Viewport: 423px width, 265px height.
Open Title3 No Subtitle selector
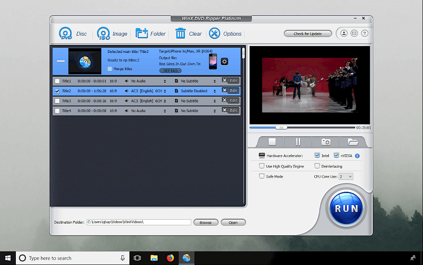tap(214, 101)
